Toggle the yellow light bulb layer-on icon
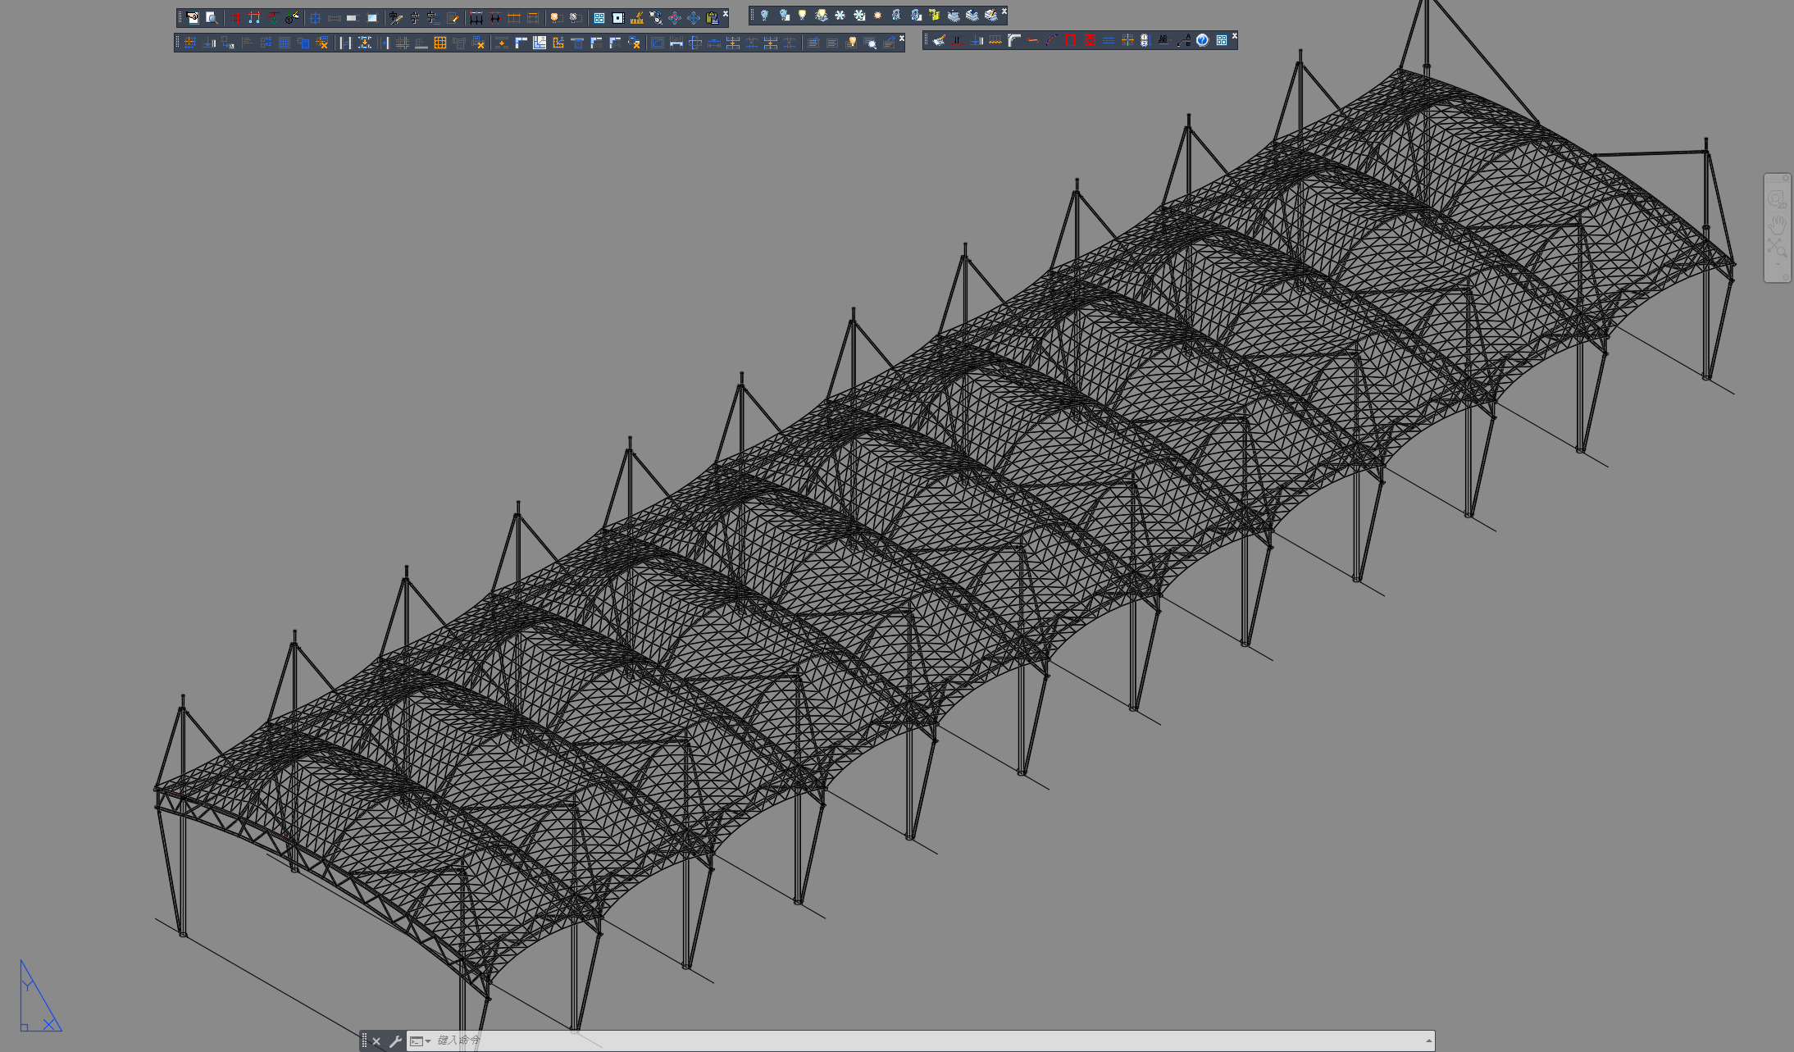 pyautogui.click(x=802, y=16)
